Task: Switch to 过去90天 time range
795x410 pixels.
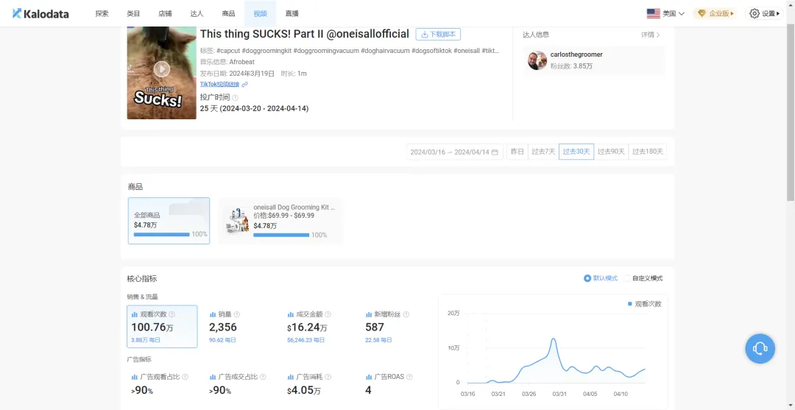Action: [611, 152]
